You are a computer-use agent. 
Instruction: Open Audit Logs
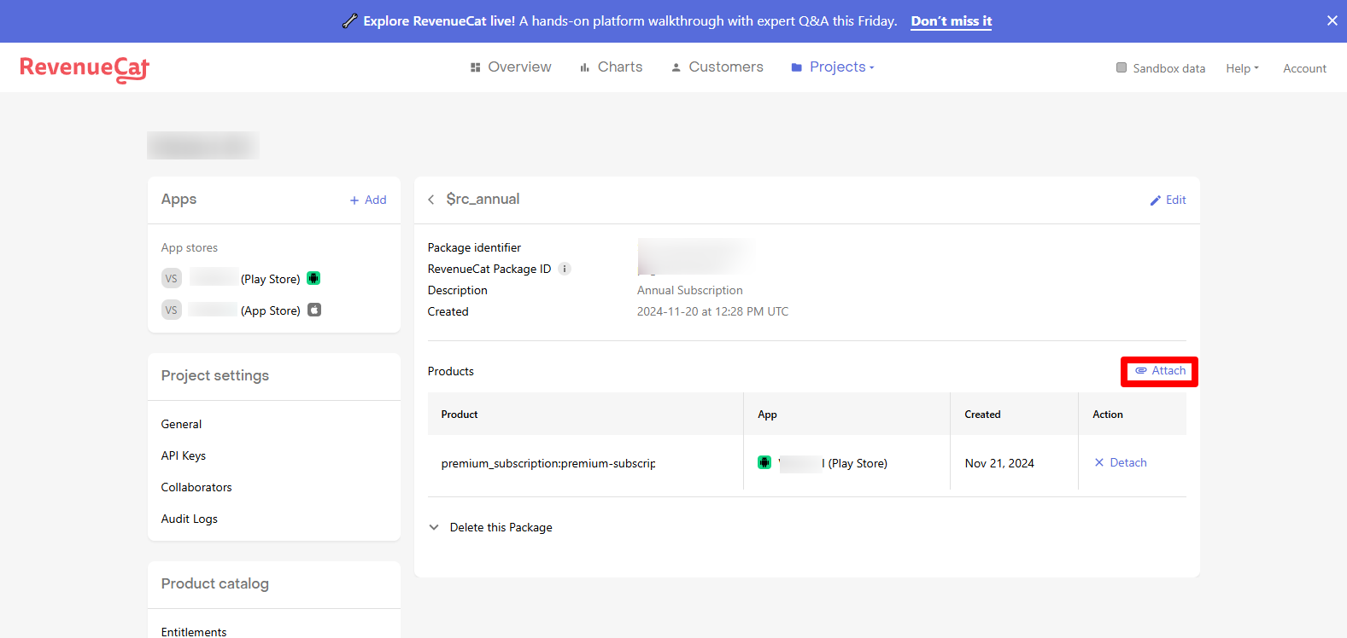190,519
